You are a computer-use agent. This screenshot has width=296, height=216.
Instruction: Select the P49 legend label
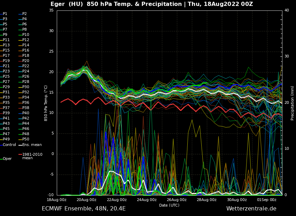click(6, 139)
